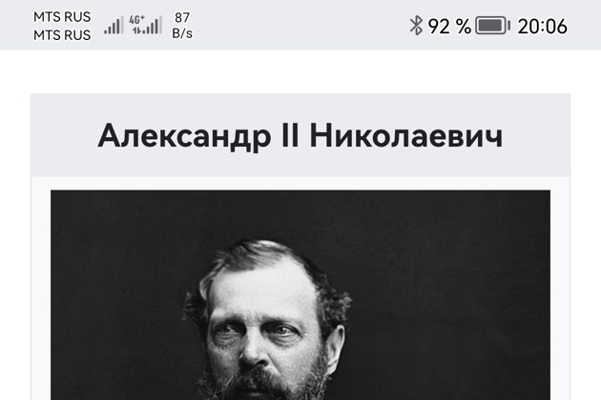Tap the white area above the card
The width and height of the screenshot is (601, 400).
click(300, 71)
